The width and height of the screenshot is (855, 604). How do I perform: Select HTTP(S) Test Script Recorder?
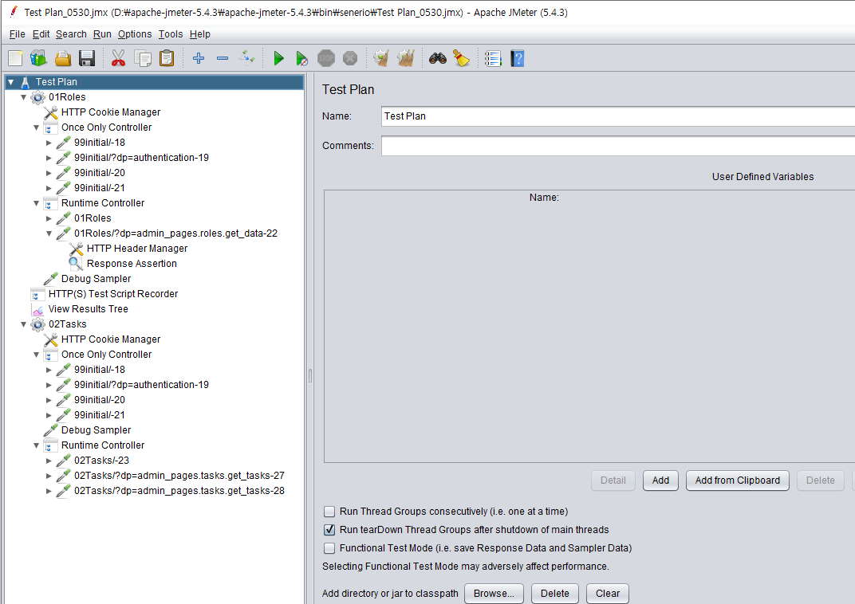(x=113, y=293)
